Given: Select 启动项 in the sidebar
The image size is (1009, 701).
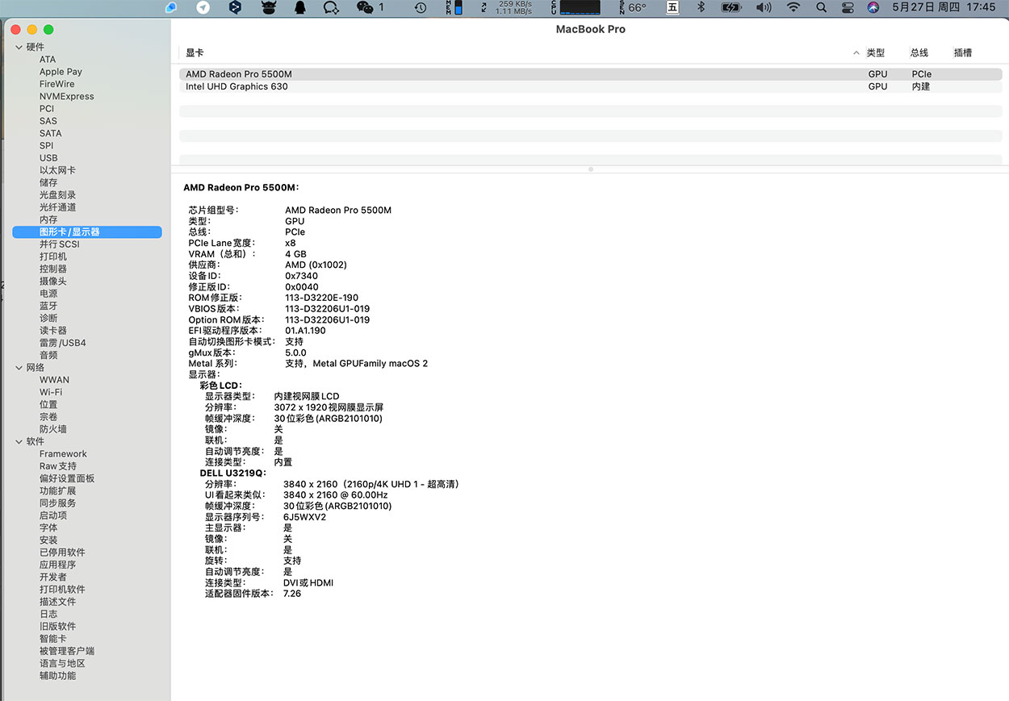Looking at the screenshot, I should (x=53, y=515).
